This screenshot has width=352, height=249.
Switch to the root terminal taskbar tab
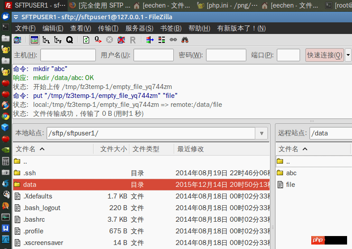[x=339, y=5]
